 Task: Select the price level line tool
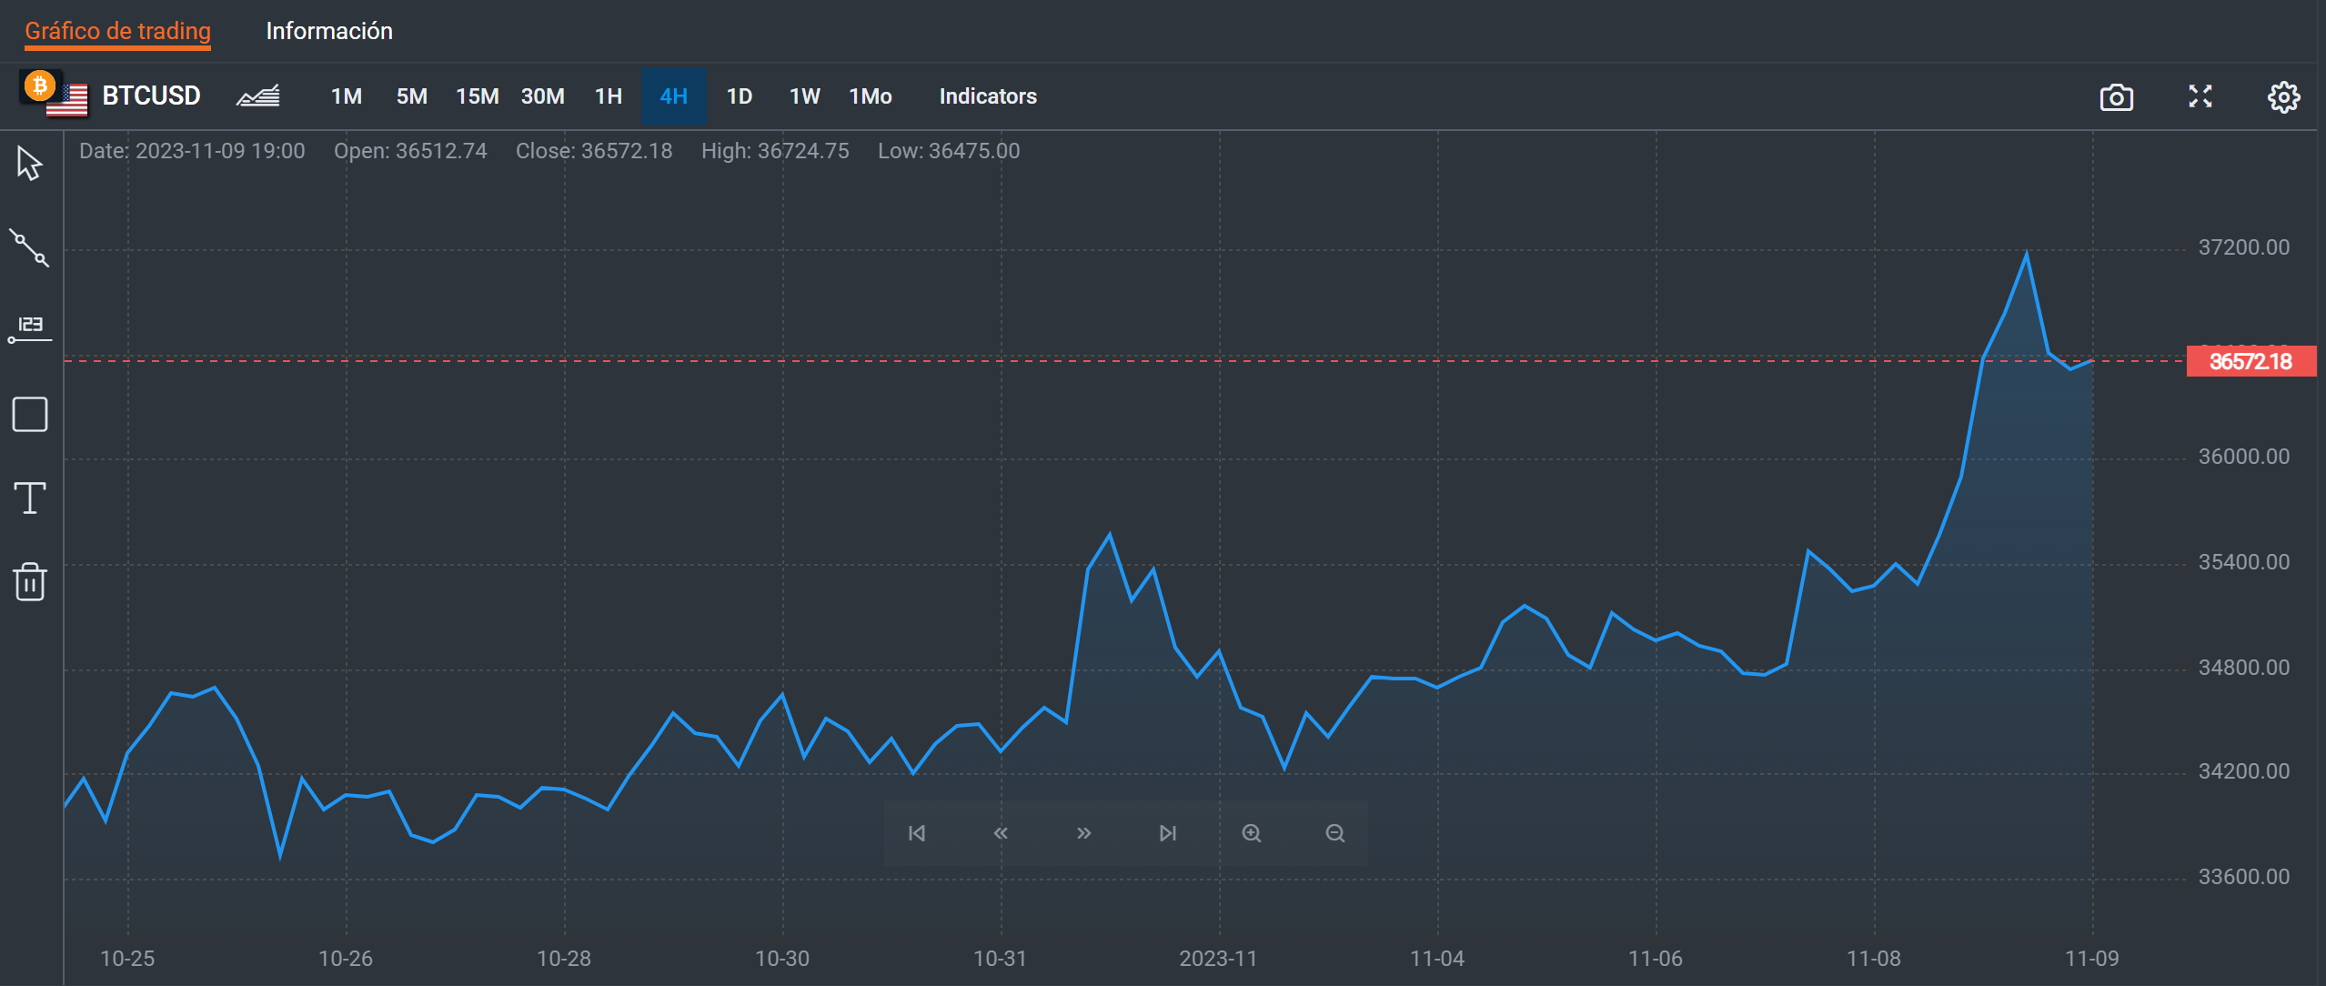click(29, 329)
